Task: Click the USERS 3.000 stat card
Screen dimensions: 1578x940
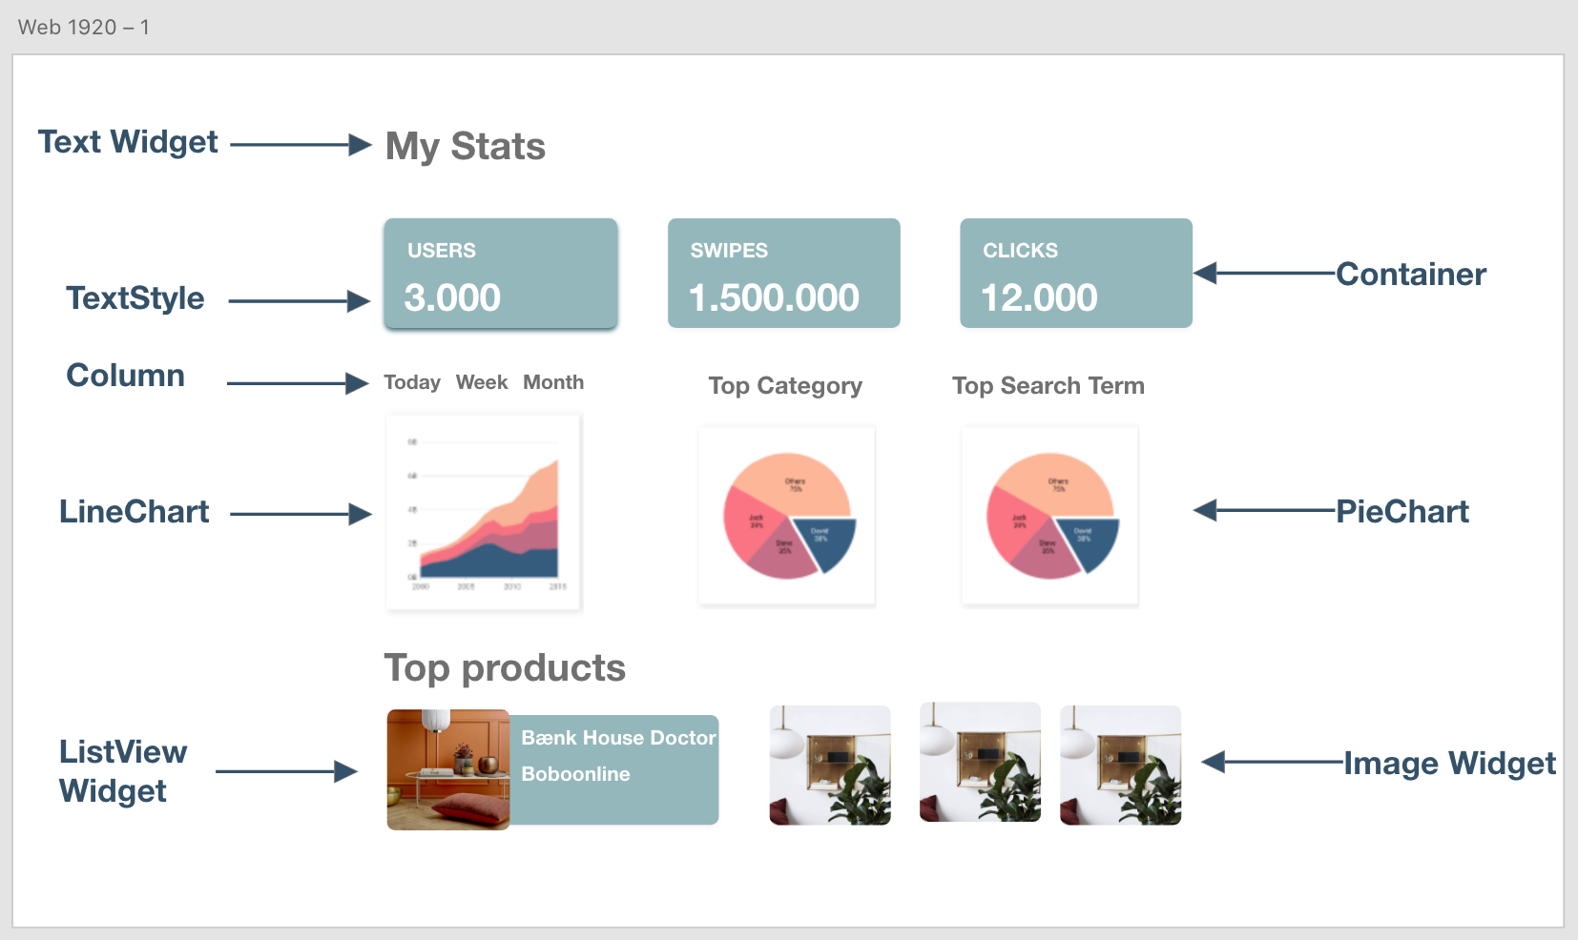Action: tap(501, 274)
